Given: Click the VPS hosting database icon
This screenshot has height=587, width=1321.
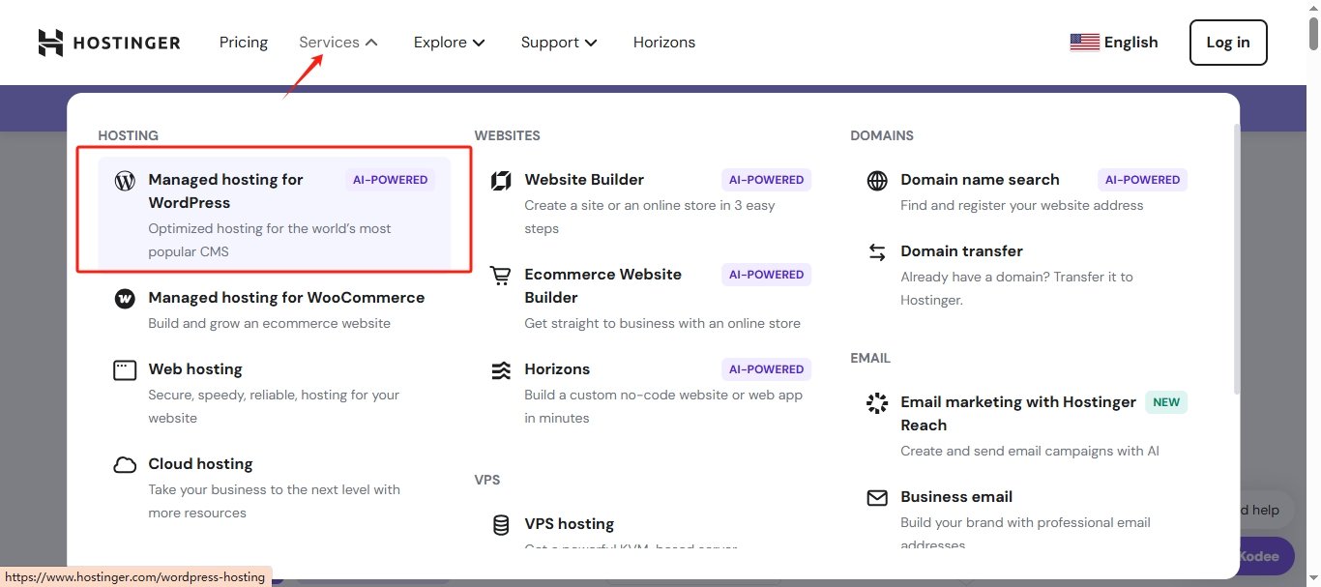Looking at the screenshot, I should click(x=501, y=524).
